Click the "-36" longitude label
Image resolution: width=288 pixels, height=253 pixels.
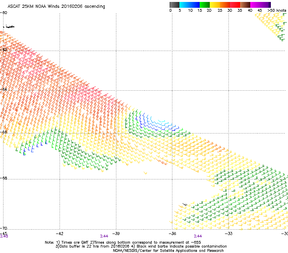[x=172, y=234]
